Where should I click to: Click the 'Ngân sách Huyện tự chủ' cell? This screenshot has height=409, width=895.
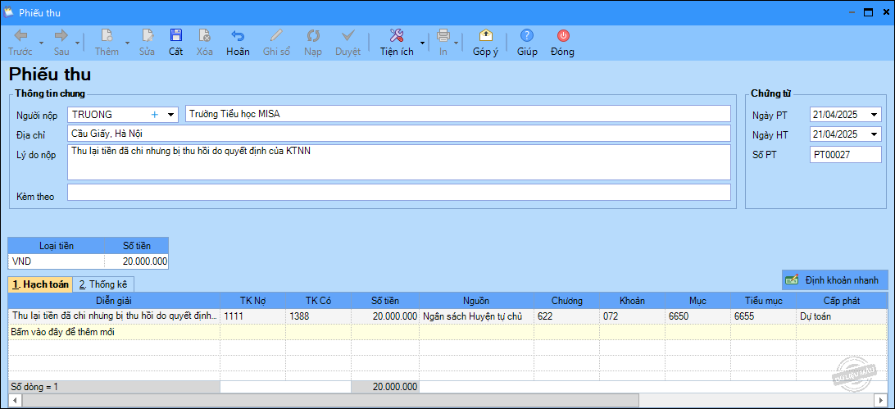[x=476, y=316]
